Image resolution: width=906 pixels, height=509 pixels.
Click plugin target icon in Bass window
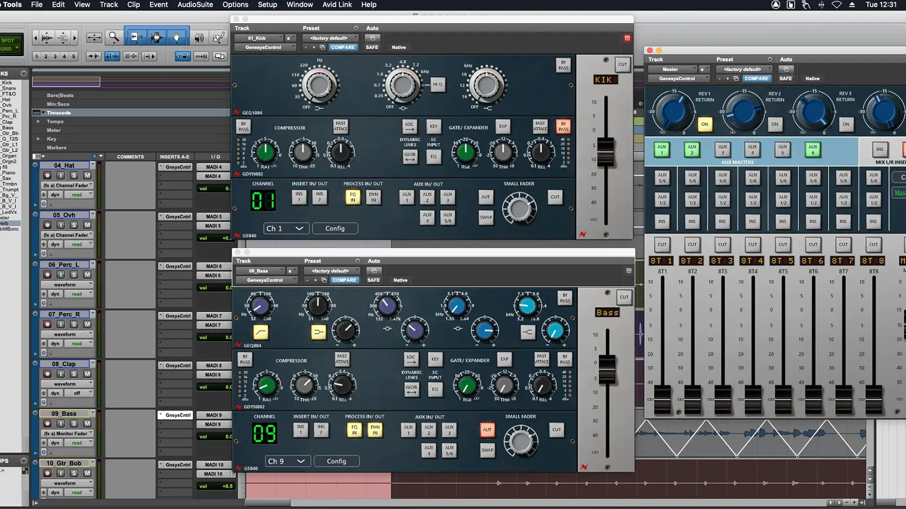pyautogui.click(x=629, y=271)
